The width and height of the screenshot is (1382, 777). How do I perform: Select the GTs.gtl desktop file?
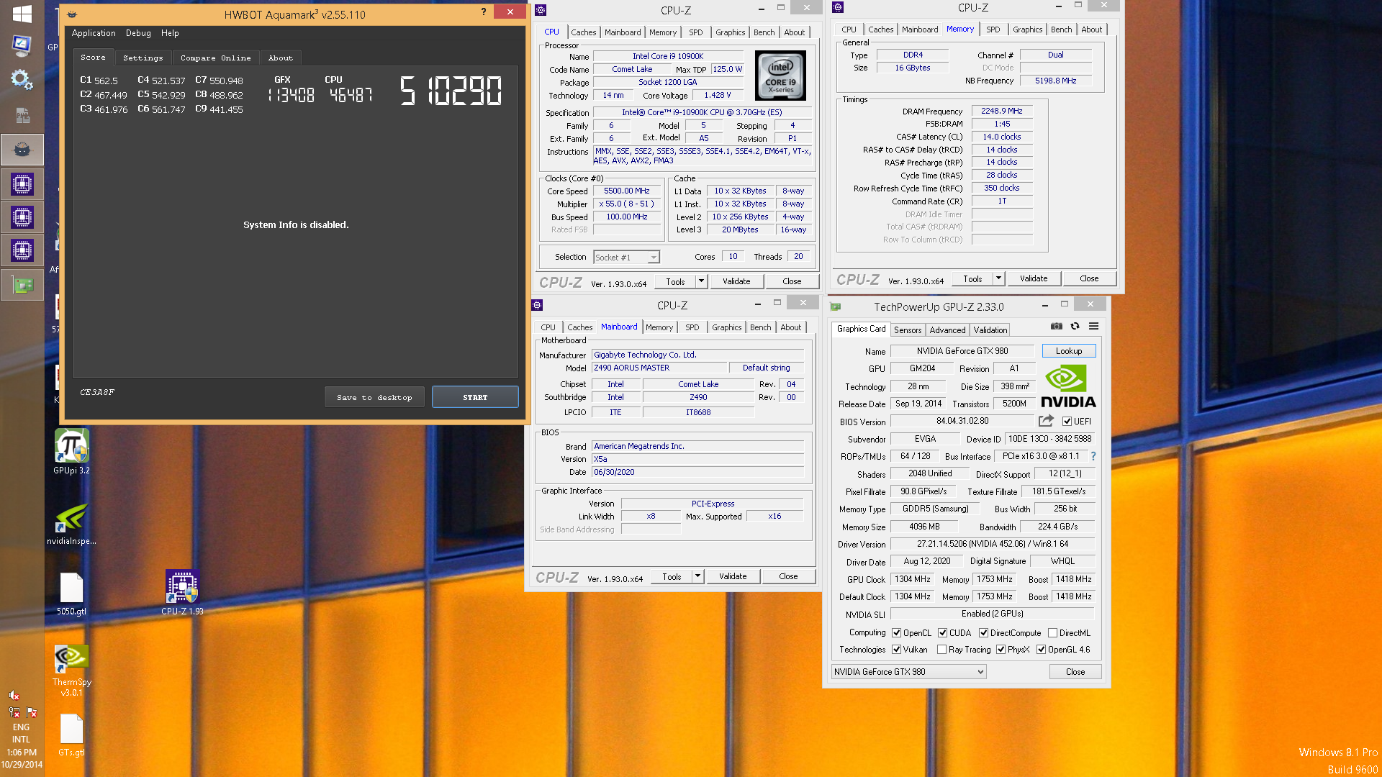(x=71, y=735)
